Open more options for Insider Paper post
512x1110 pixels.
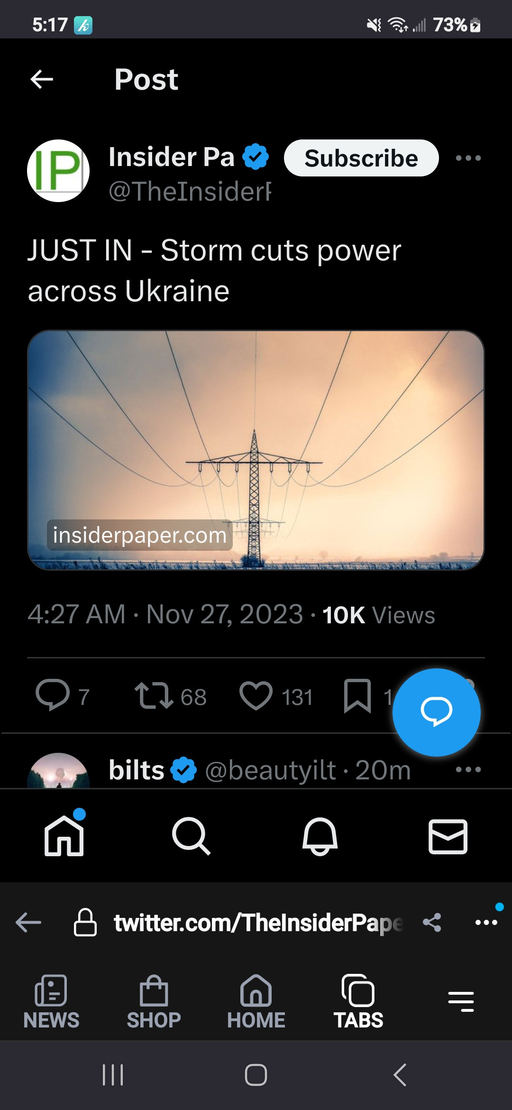468,158
